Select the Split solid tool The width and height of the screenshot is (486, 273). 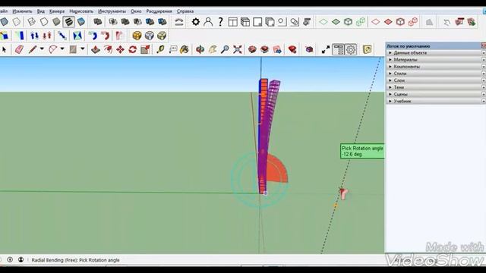coord(163,22)
